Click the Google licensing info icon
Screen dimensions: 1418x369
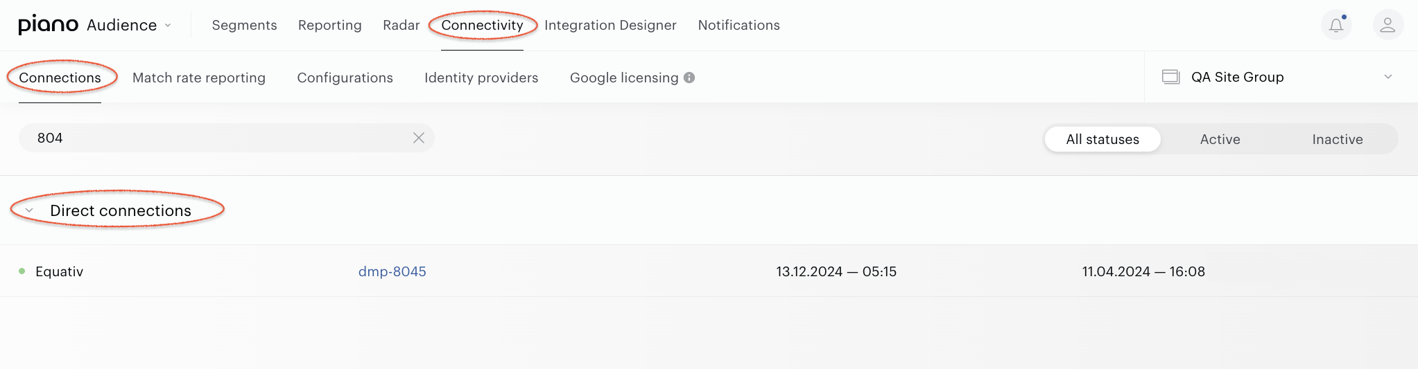pos(689,78)
